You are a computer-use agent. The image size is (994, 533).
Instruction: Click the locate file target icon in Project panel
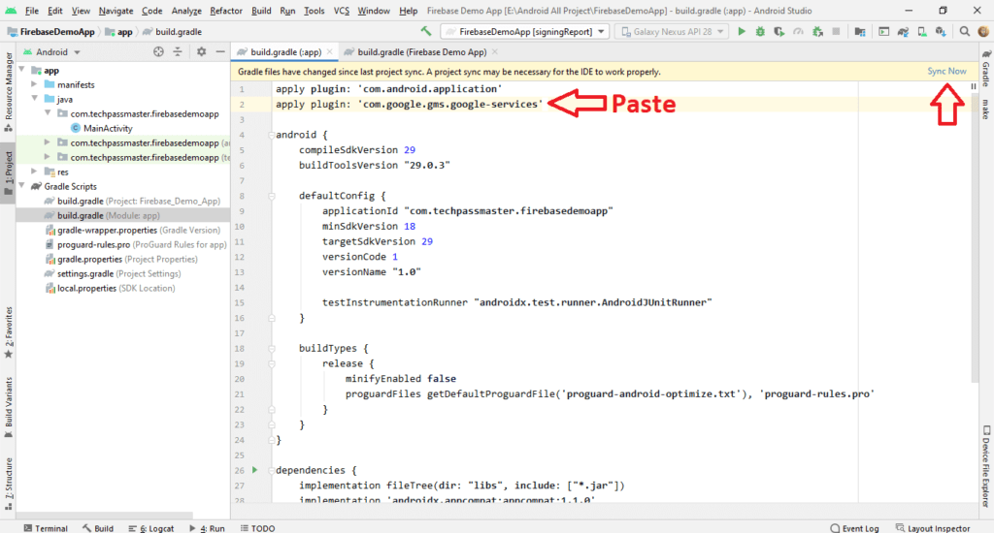click(158, 52)
